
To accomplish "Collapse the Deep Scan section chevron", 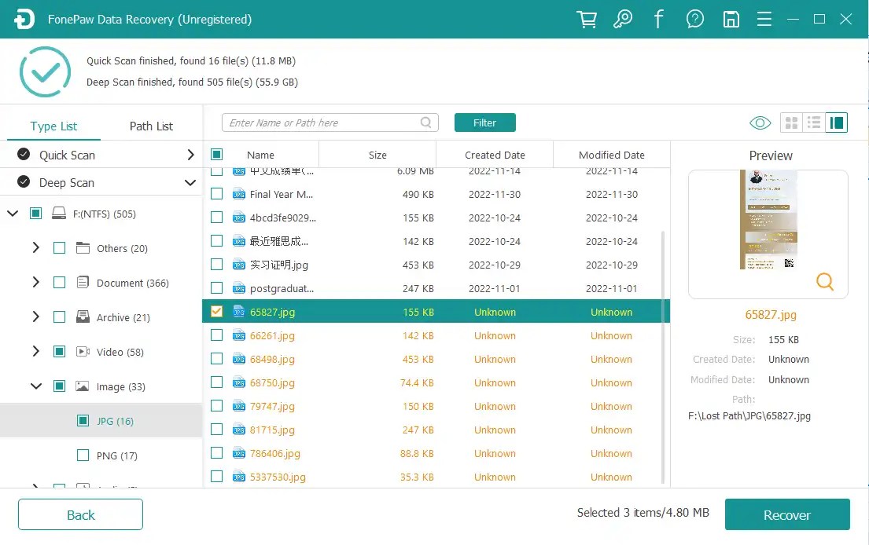I will tap(190, 183).
